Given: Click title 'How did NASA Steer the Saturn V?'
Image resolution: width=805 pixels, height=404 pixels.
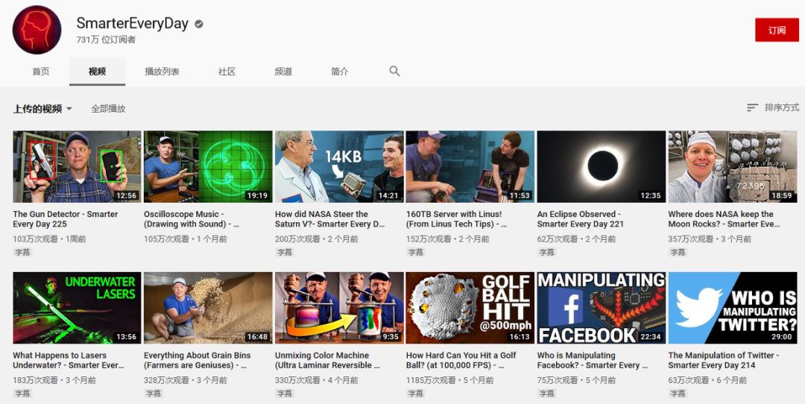Looking at the screenshot, I should [329, 219].
